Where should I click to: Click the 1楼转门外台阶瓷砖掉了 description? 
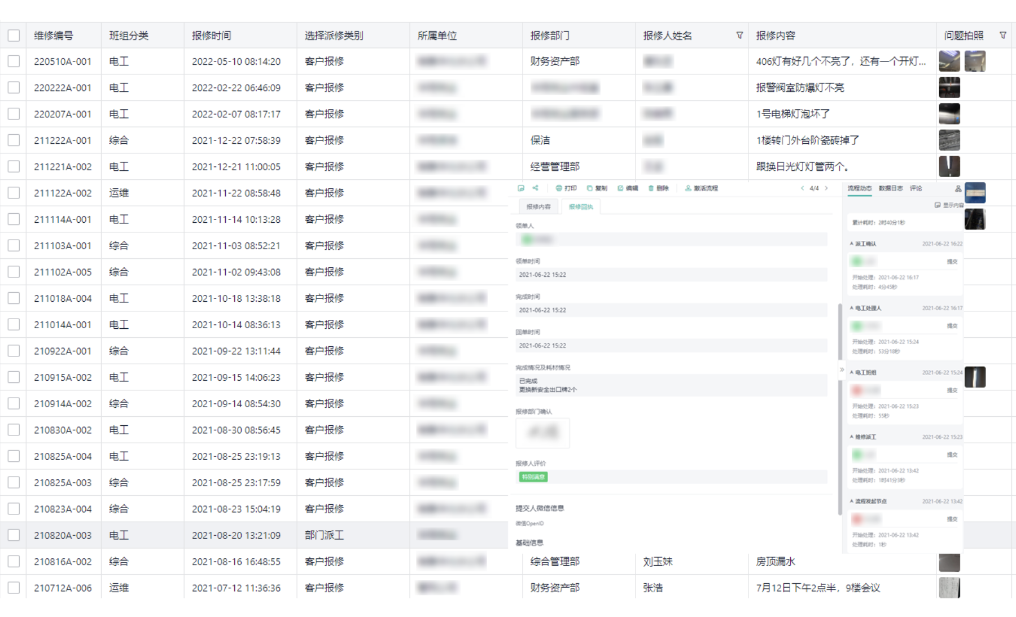tap(808, 140)
